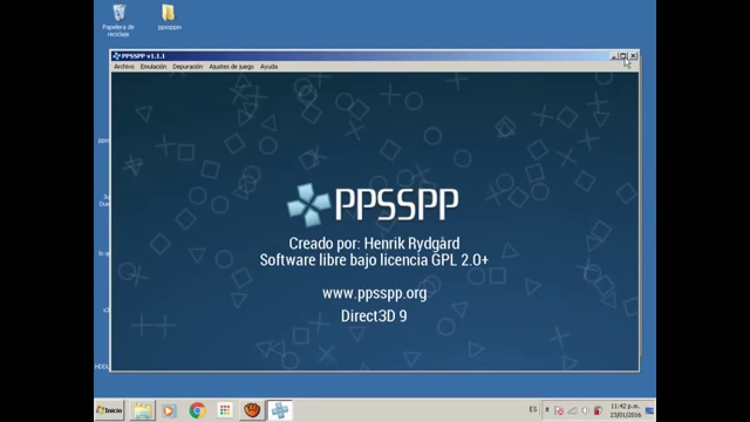Click the show desktop icon by the clock

point(649,410)
